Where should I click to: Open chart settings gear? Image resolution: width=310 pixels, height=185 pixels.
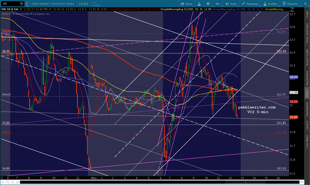coord(208,4)
